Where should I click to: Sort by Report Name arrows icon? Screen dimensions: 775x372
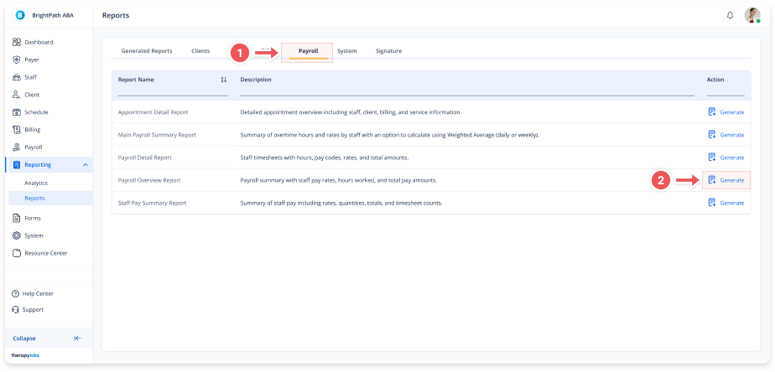pos(223,80)
